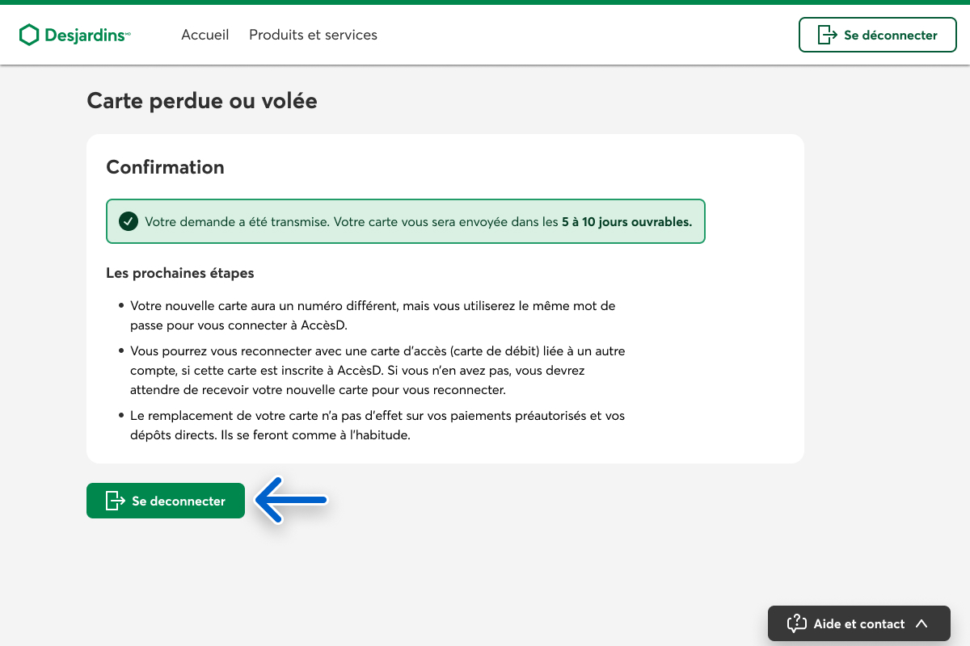Open the Accueil menu item

pos(205,35)
